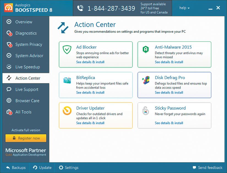
Task: Click the Ad Blocker green shield icon
Action: (x=67, y=49)
